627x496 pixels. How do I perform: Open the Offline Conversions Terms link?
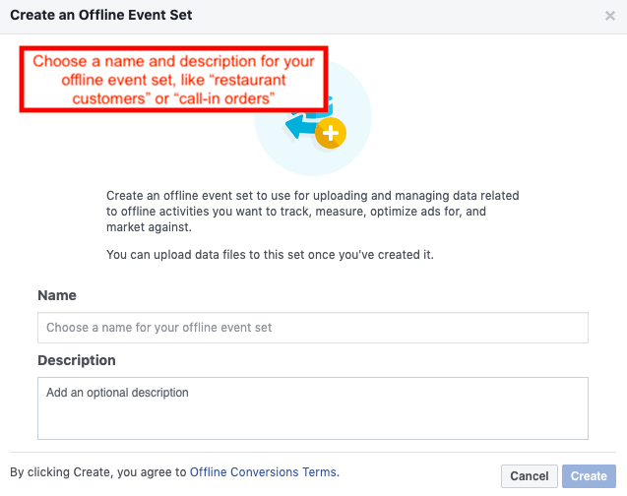263,472
